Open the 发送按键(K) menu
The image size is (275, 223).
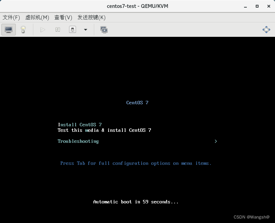[91, 18]
